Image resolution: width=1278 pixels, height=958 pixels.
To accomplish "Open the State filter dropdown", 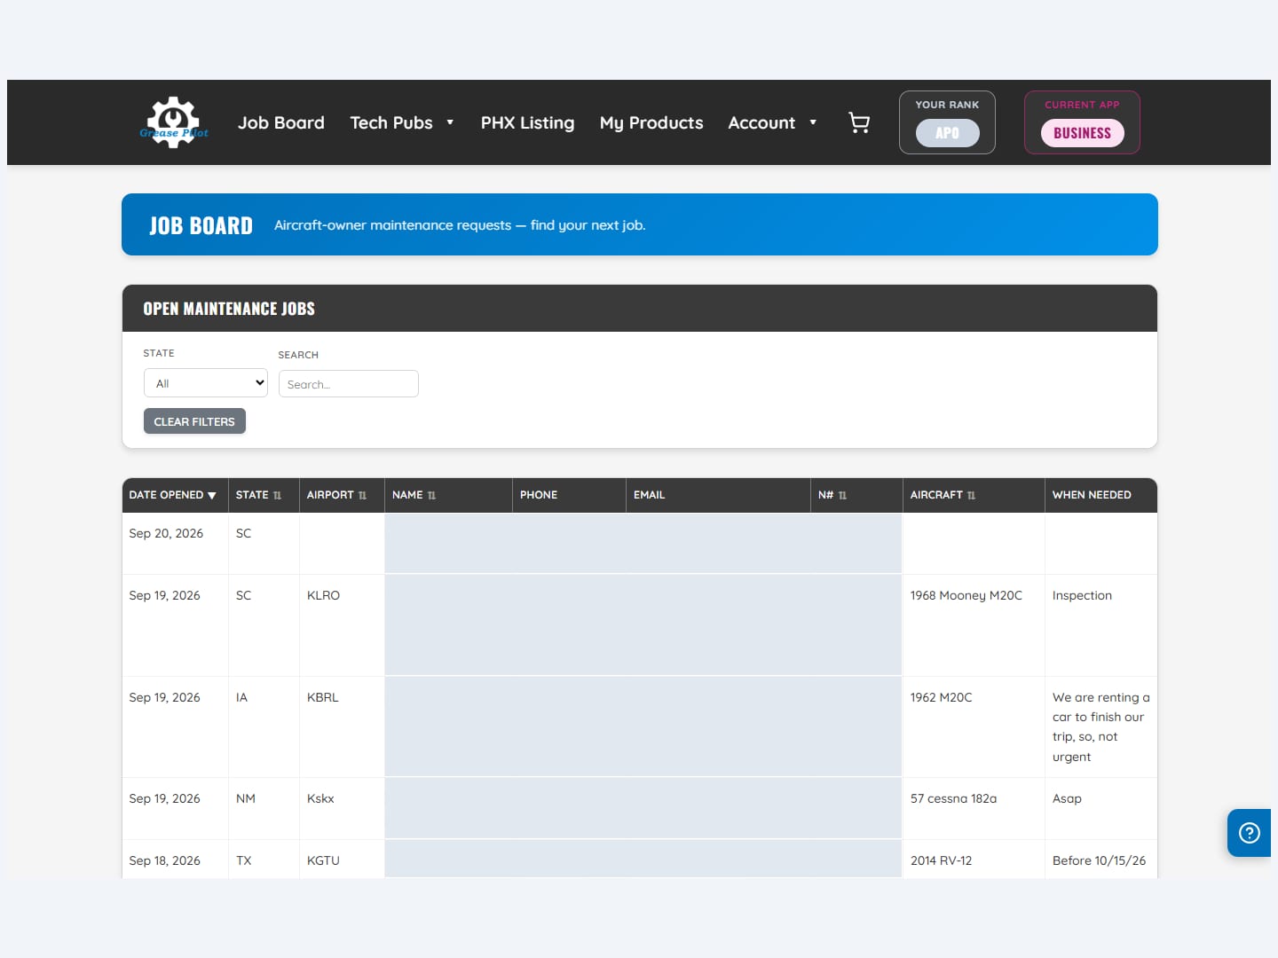I will click(x=206, y=383).
